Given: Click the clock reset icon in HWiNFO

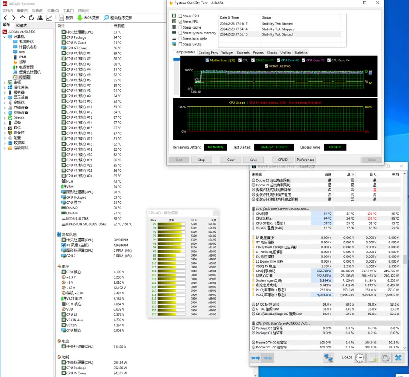Looking at the screenshot, I should tap(360, 358).
